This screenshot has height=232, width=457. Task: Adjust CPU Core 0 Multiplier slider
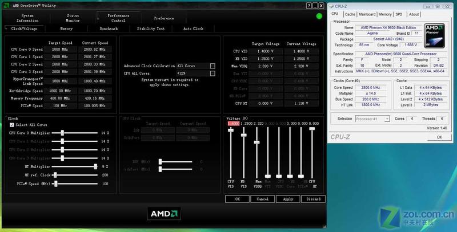(x=62, y=133)
